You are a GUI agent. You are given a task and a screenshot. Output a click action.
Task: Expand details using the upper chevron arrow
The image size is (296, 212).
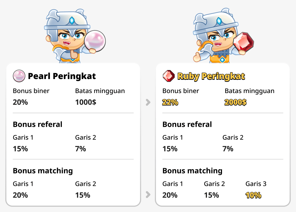[x=148, y=102]
